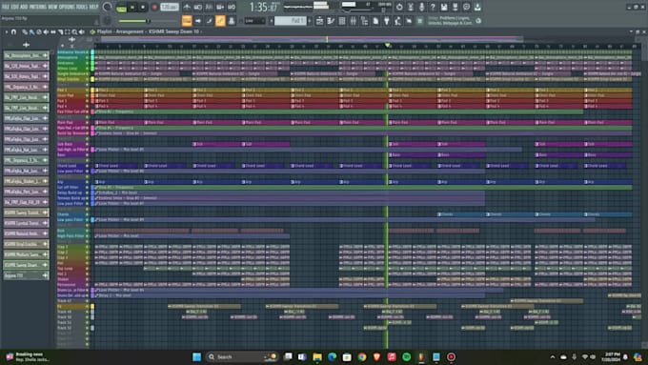Click the red record button
The width and height of the screenshot is (648, 365).
point(154,7)
